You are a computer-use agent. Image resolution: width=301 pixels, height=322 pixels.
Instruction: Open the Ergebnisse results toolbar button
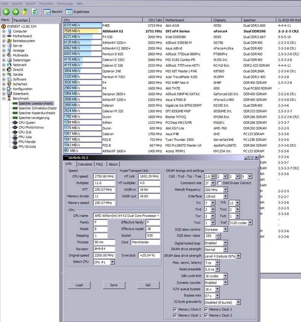tap(78, 12)
